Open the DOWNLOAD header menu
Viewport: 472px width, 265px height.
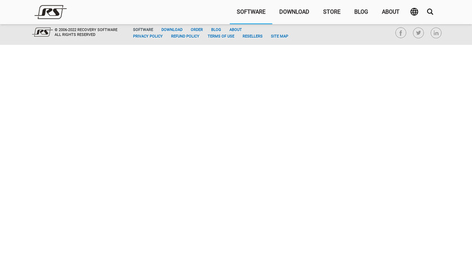pos(294,12)
